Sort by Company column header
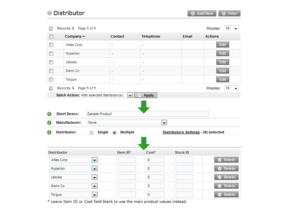This screenshot has height=215, width=288. (x=73, y=36)
